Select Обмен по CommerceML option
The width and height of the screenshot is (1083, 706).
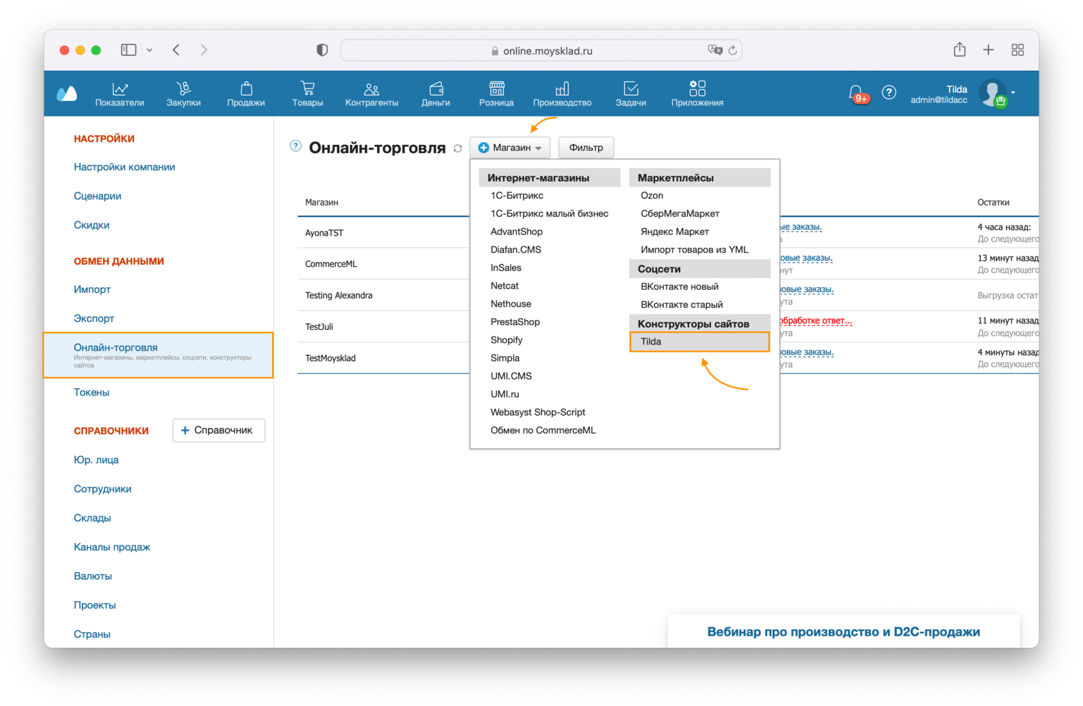pos(543,430)
